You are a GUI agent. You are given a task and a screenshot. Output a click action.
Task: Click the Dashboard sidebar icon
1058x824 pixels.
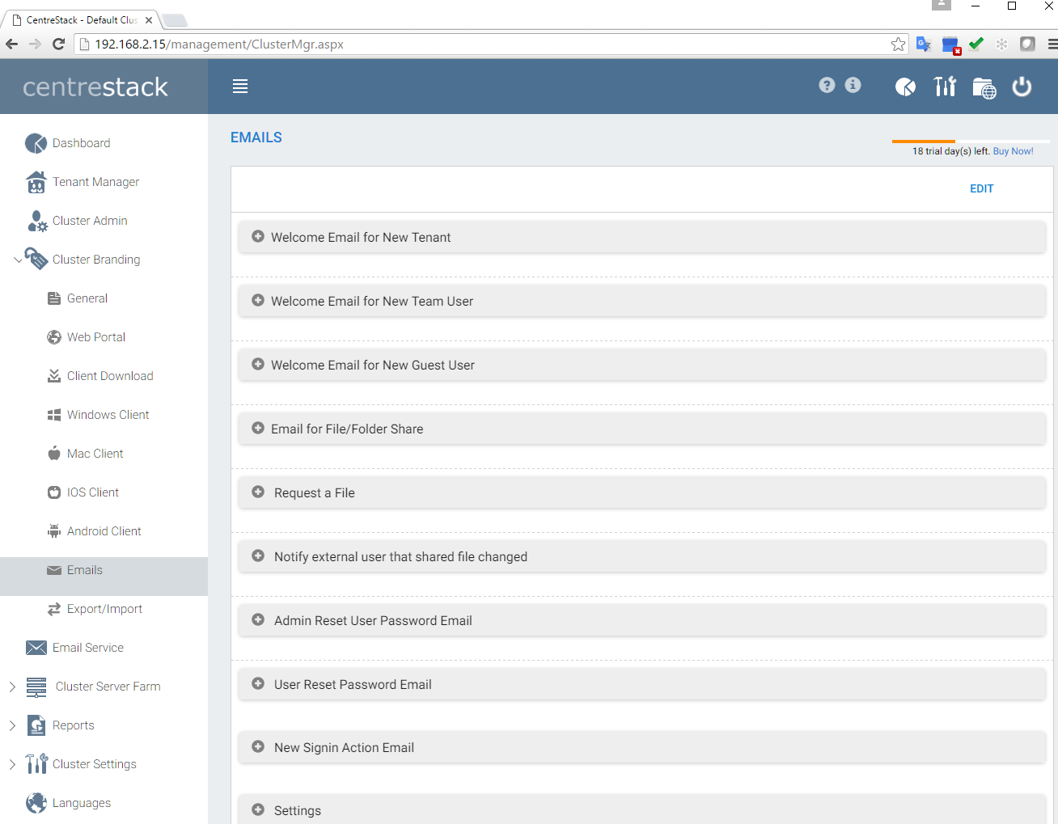pos(36,143)
